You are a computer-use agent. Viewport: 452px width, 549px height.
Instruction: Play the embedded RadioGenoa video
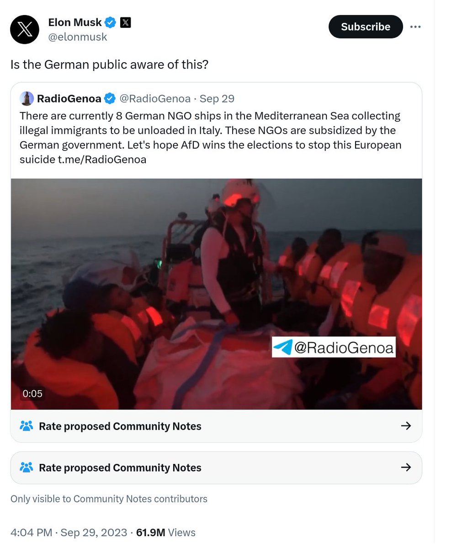pyautogui.click(x=216, y=294)
